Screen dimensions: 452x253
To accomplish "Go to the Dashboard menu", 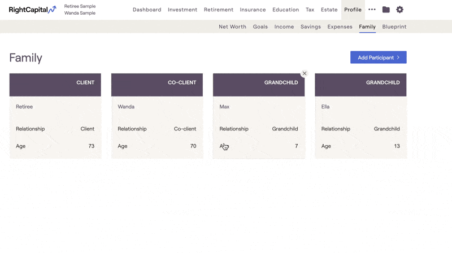I will (x=147, y=10).
